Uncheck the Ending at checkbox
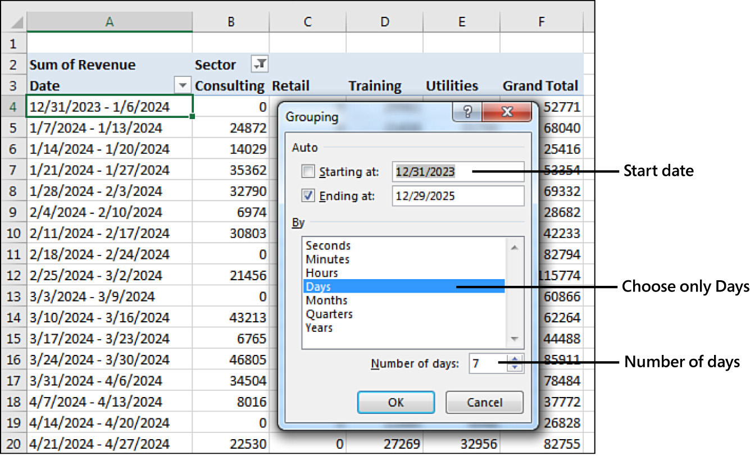The height and width of the screenshot is (456, 750). tap(308, 196)
